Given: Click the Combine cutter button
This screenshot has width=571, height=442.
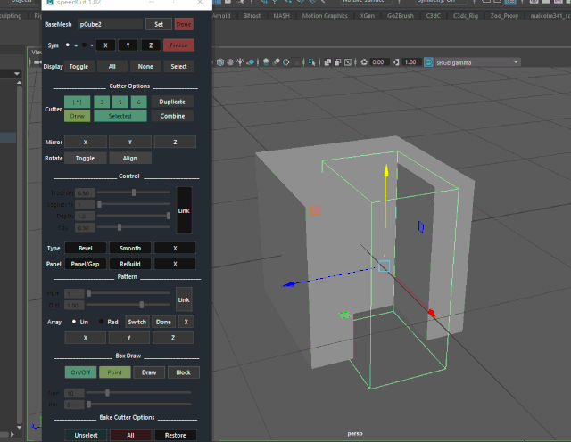Looking at the screenshot, I should pos(172,116).
